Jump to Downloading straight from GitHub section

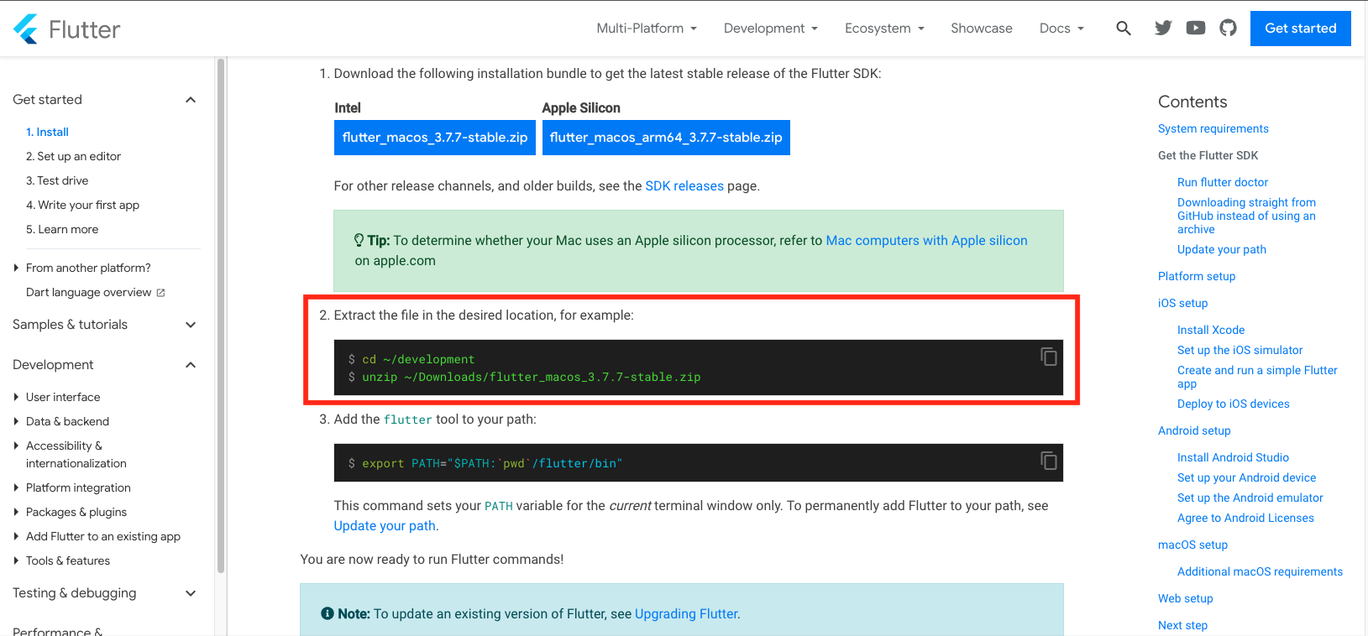[x=1246, y=216]
